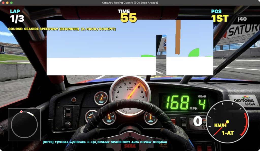
Task: Flip the black toggle switch on left panel
Action: point(68,113)
